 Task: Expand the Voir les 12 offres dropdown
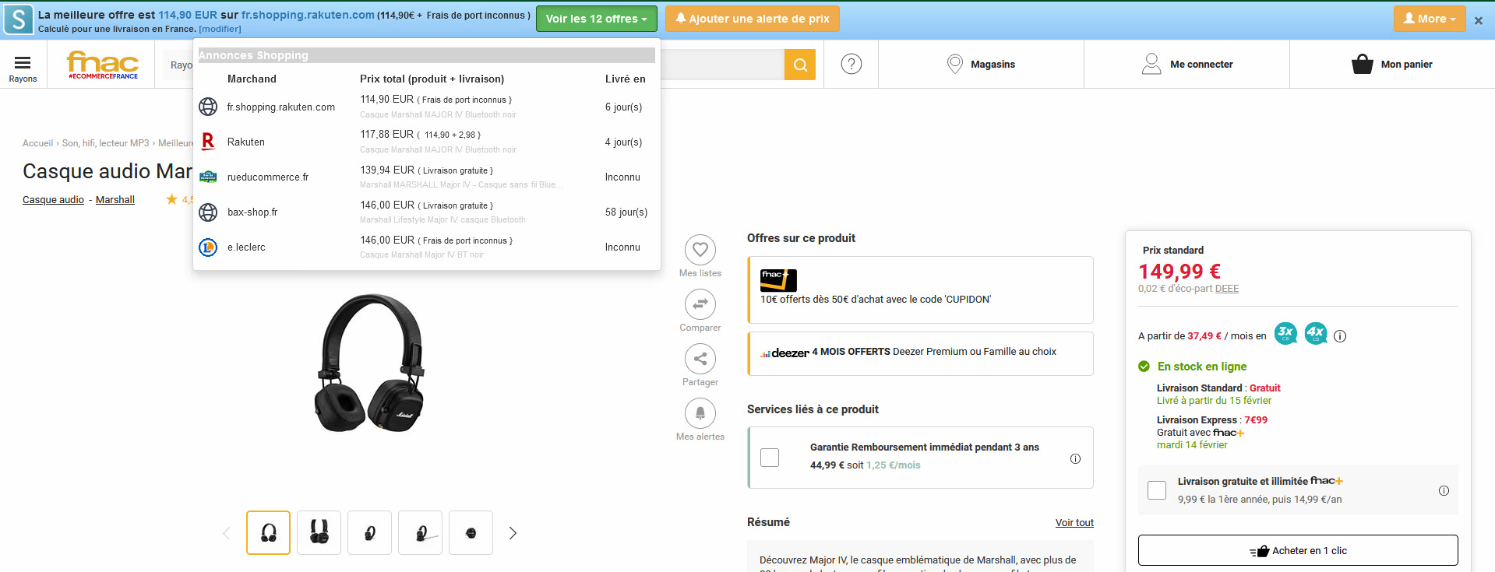pos(597,19)
